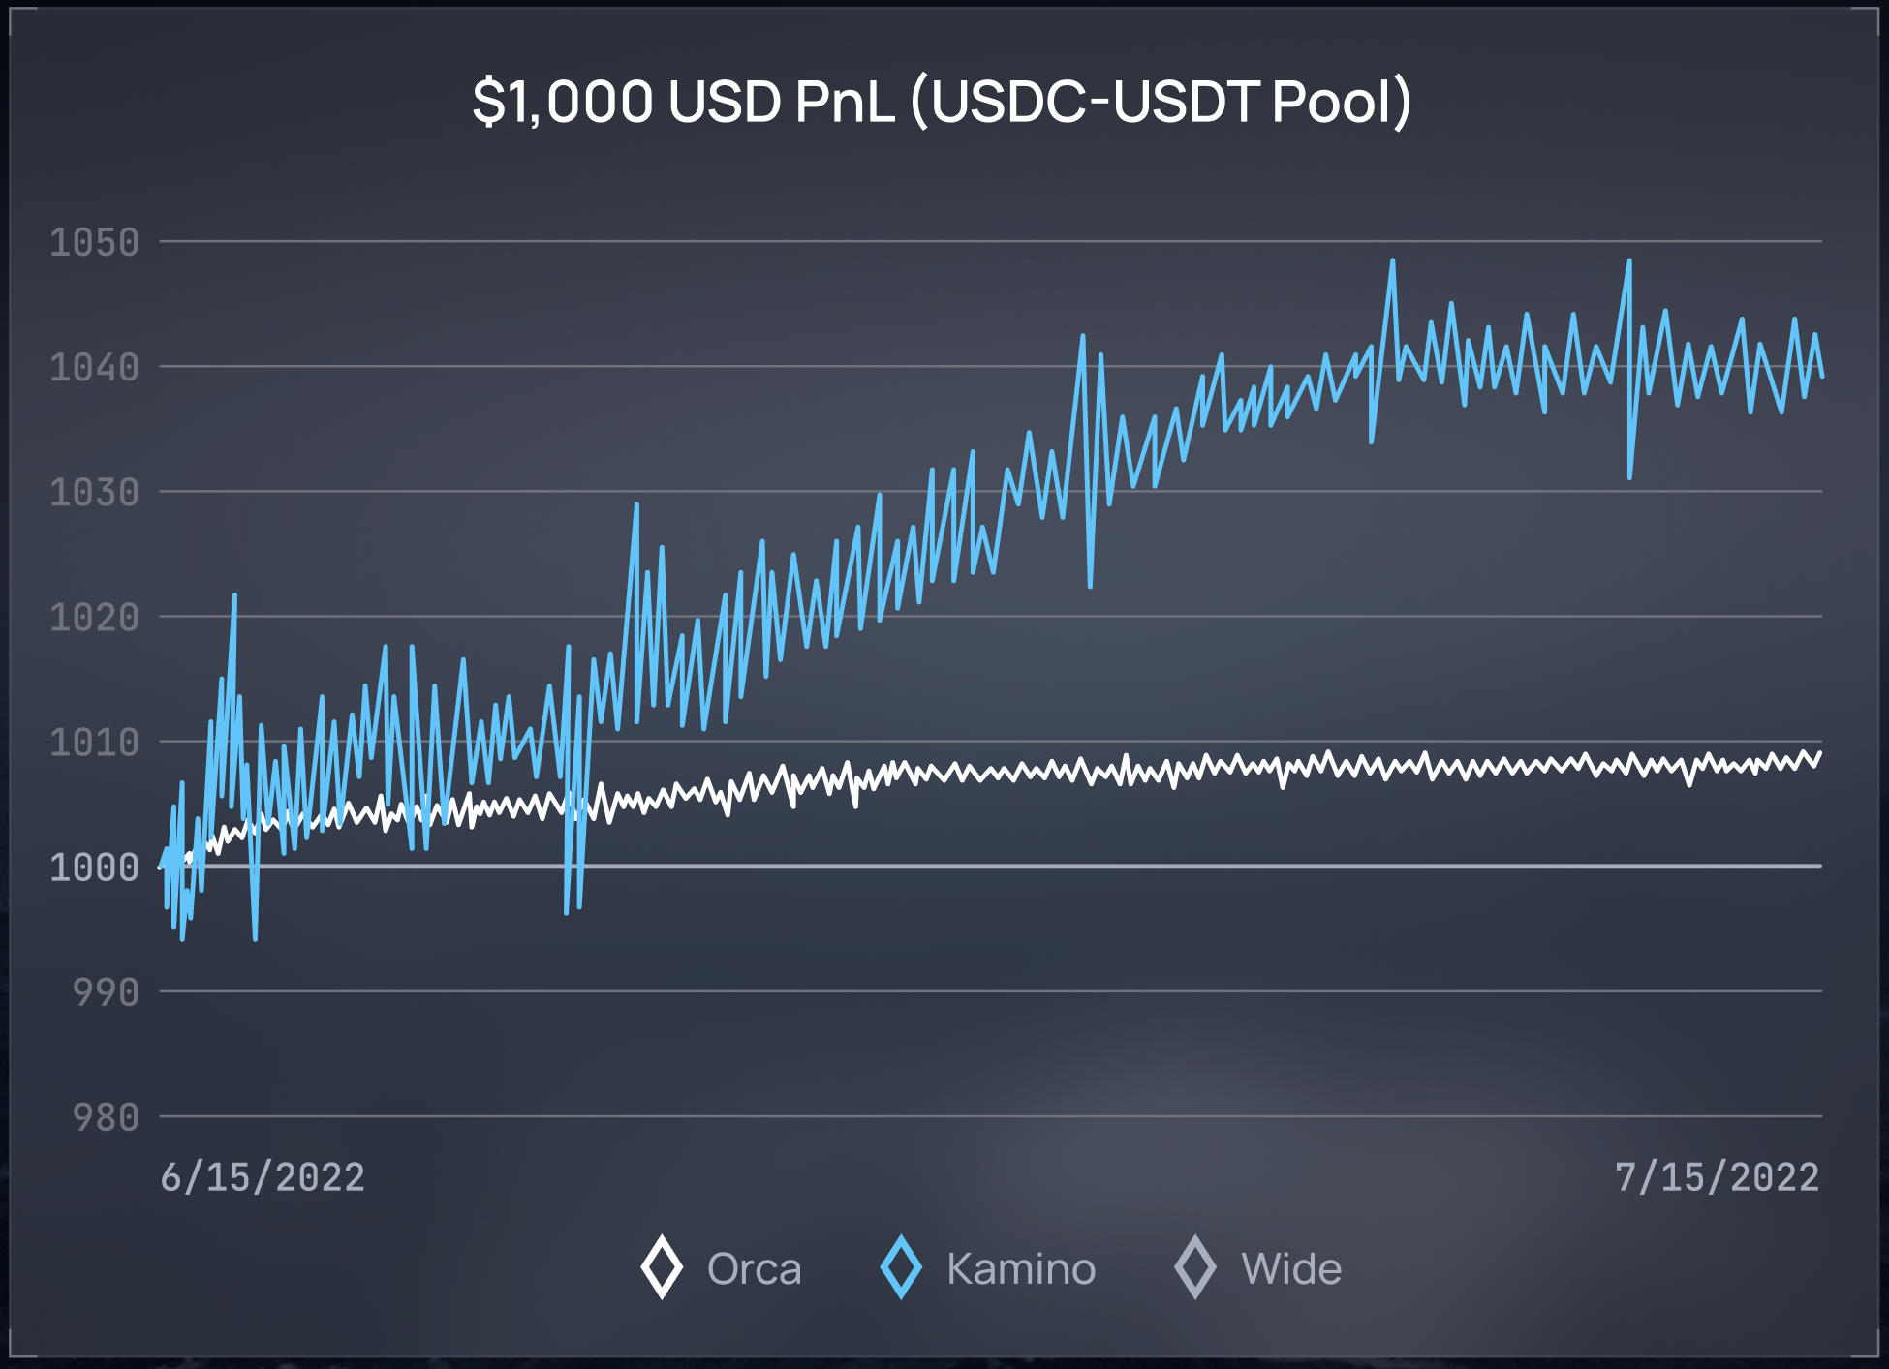
Task: Click the starting point where both lines begin
Action: (x=161, y=867)
